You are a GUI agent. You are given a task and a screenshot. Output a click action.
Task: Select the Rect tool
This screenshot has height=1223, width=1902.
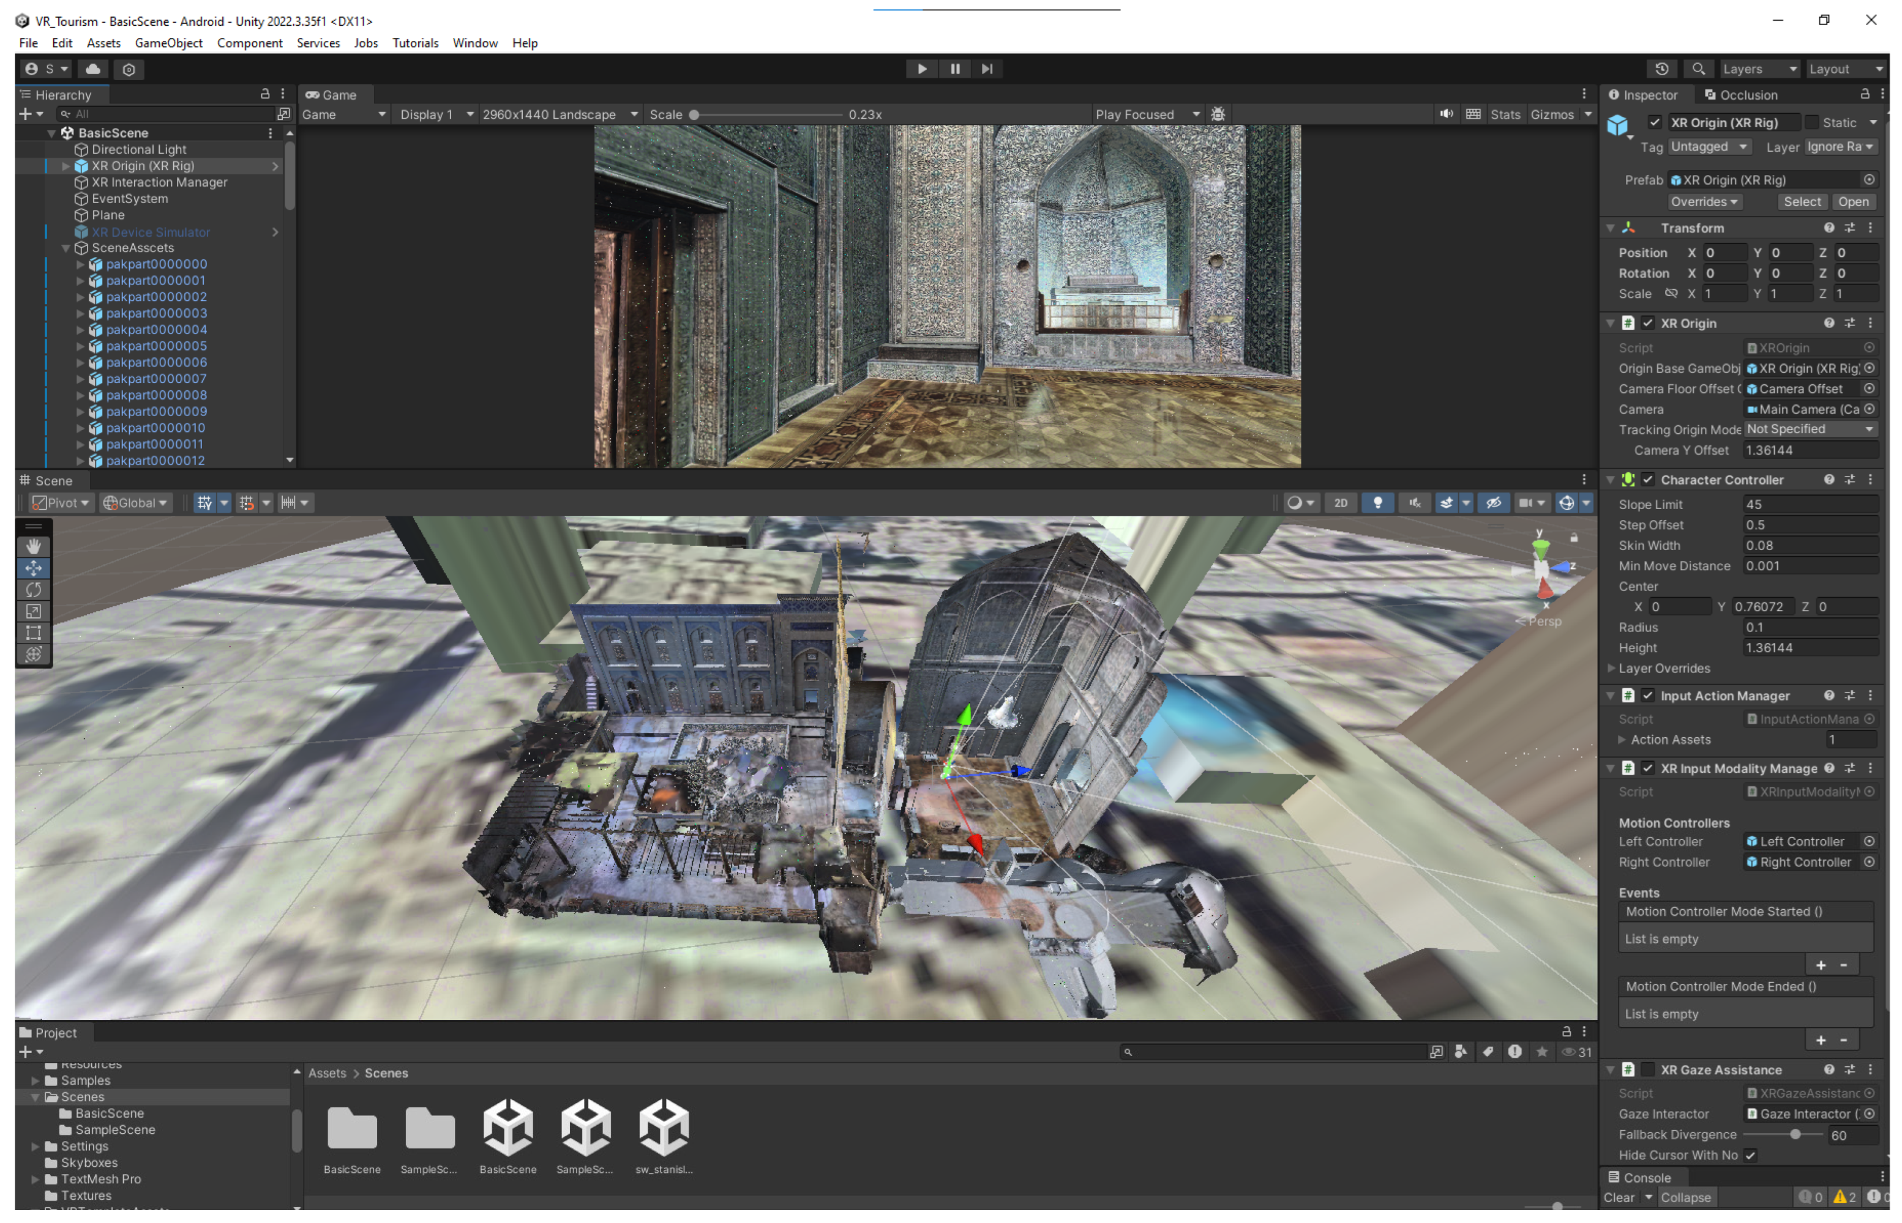click(x=34, y=633)
